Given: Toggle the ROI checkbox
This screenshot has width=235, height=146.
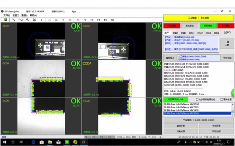Looking at the screenshot, I should click(225, 32).
